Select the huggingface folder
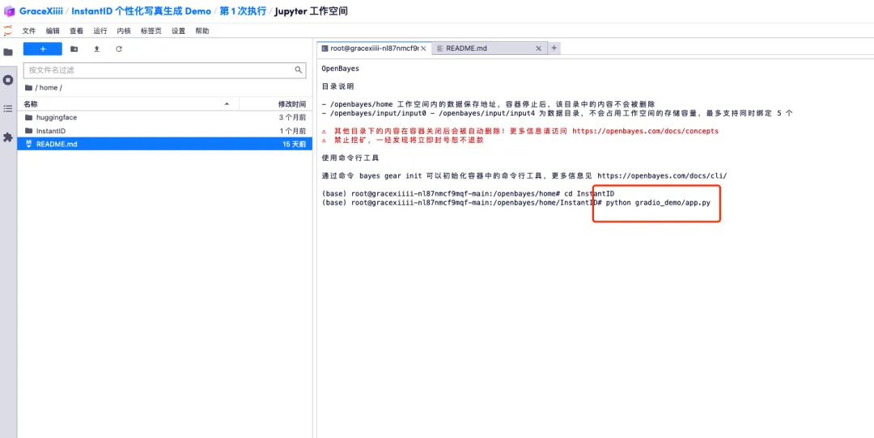The height and width of the screenshot is (438, 874). (x=164, y=117)
